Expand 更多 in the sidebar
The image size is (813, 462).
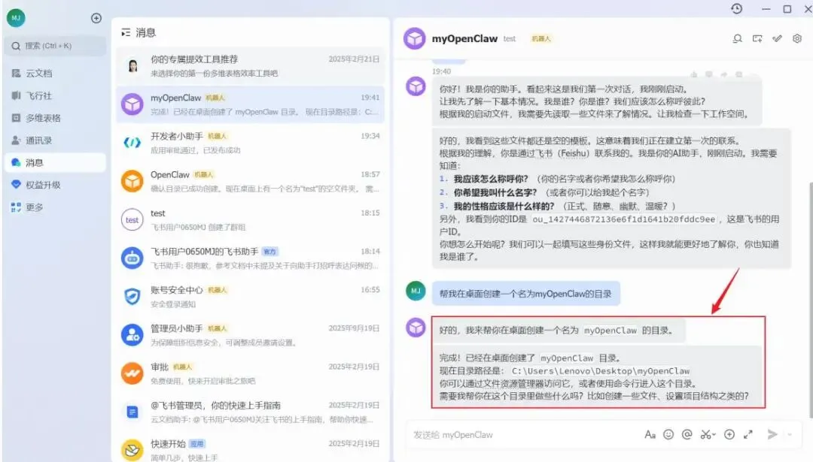point(56,207)
